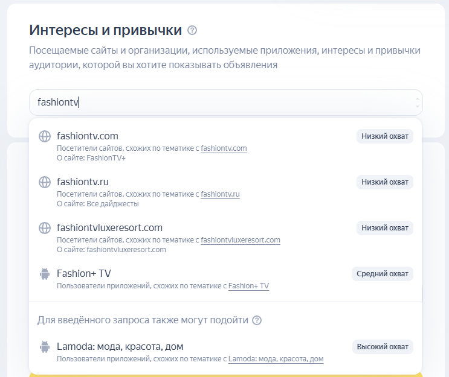Open underlined fashiontv.ru link
The image size is (449, 377).
point(220,194)
